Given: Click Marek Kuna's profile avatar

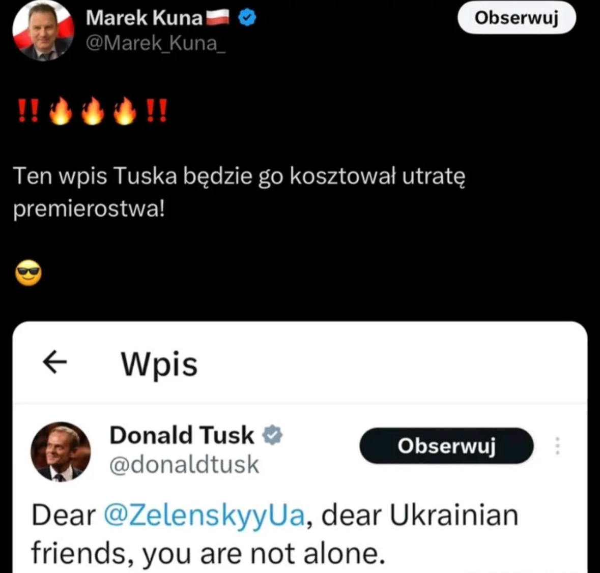Looking at the screenshot, I should tap(43, 31).
